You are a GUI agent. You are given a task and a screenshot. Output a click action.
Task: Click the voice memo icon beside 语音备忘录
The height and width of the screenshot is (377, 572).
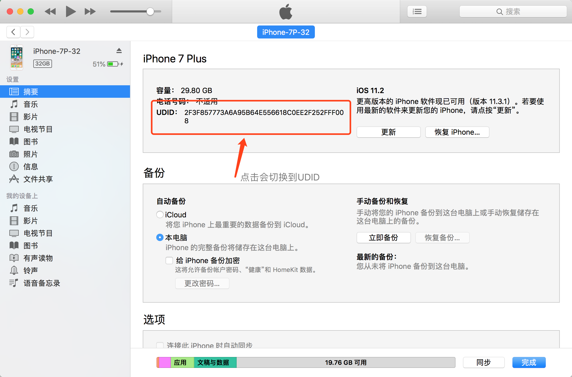coord(14,283)
